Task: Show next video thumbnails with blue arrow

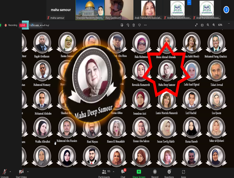Action: [226, 10]
